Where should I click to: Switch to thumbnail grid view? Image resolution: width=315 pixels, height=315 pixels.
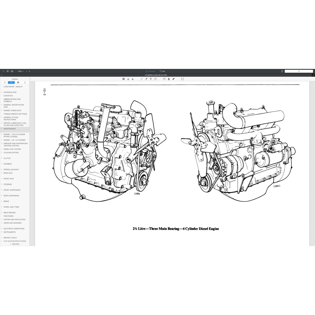(x=8, y=71)
